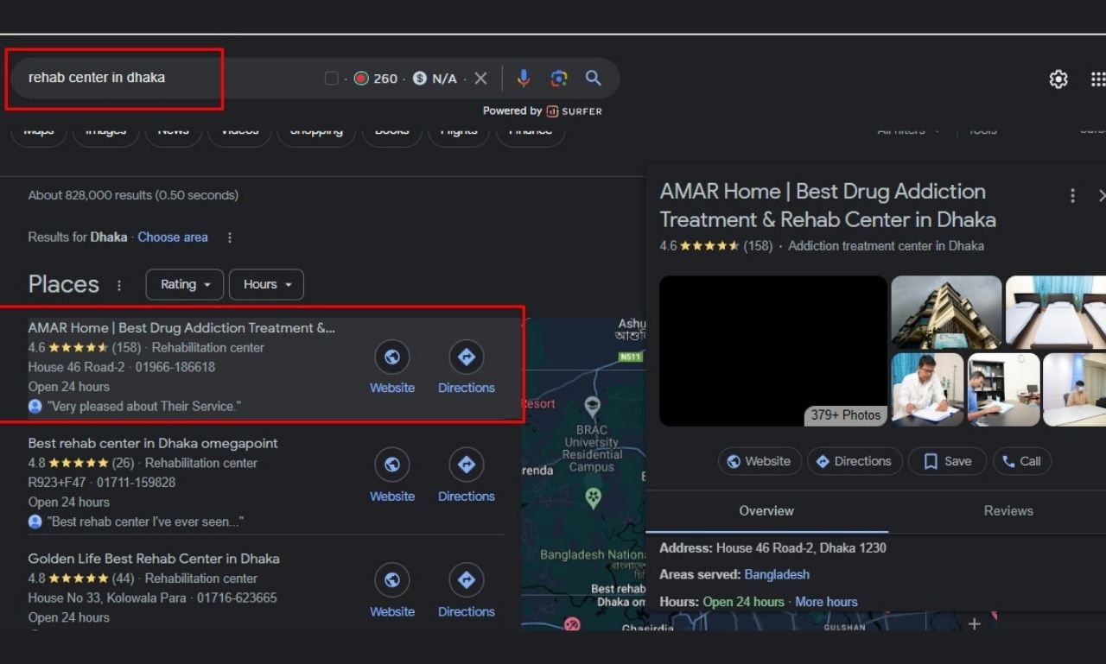Viewport: 1106px width, 664px height.
Task: Open Website icon for omegapoint listing
Action: 392,465
